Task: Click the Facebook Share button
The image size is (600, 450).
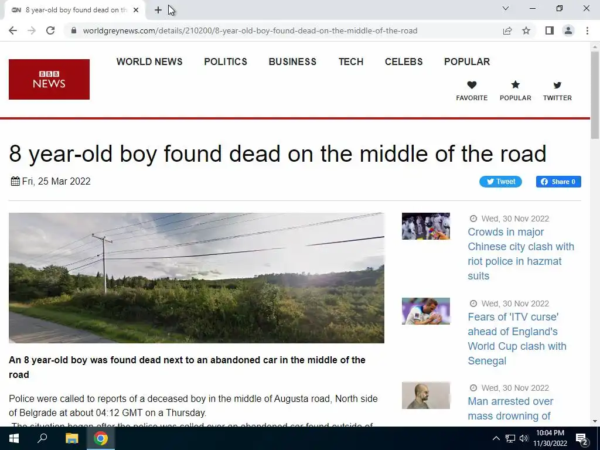Action: pyautogui.click(x=558, y=182)
